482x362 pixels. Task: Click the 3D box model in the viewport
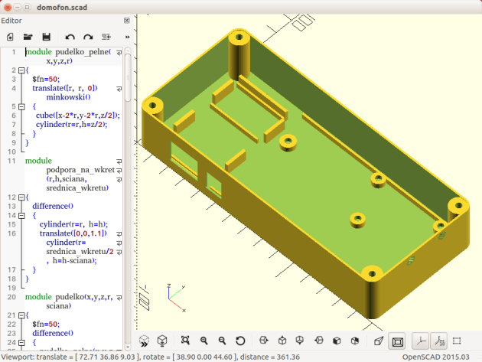click(x=305, y=173)
